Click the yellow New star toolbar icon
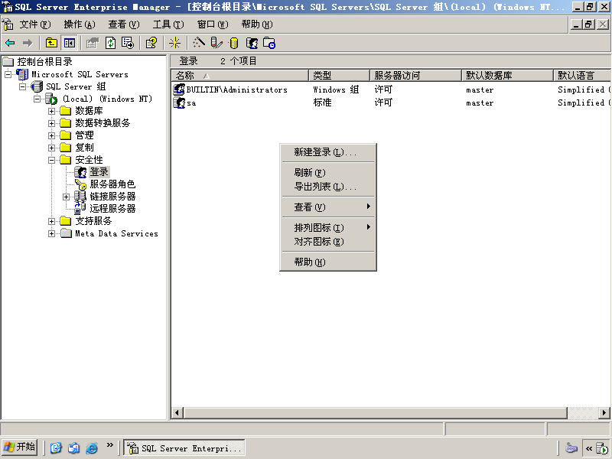 point(174,43)
